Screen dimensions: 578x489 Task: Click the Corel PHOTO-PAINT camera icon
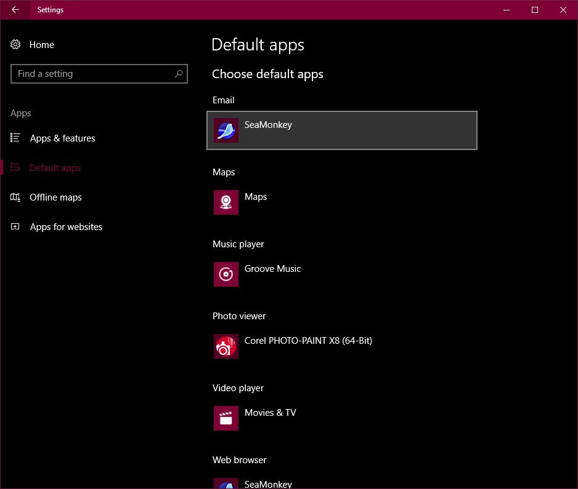click(x=226, y=346)
